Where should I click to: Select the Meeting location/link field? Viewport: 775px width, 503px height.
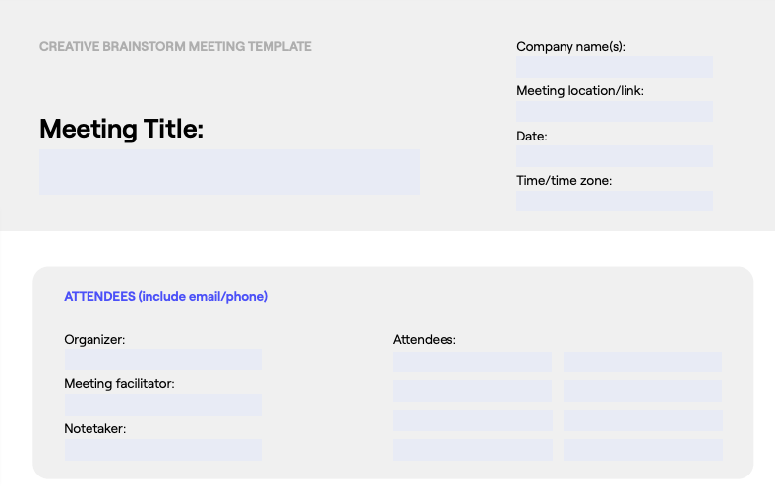615,111
